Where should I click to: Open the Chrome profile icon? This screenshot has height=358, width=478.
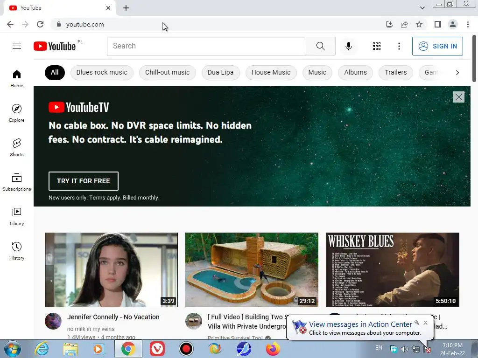point(453,24)
